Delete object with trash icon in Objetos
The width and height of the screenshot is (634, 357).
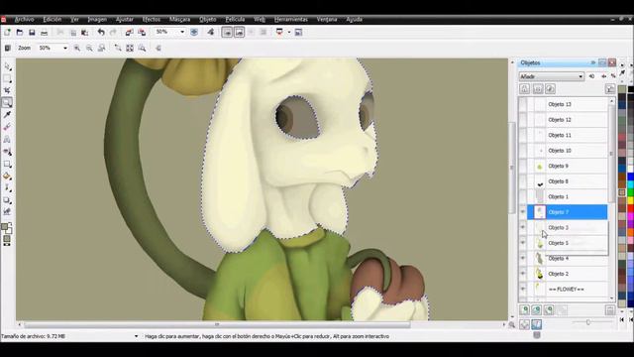click(610, 310)
